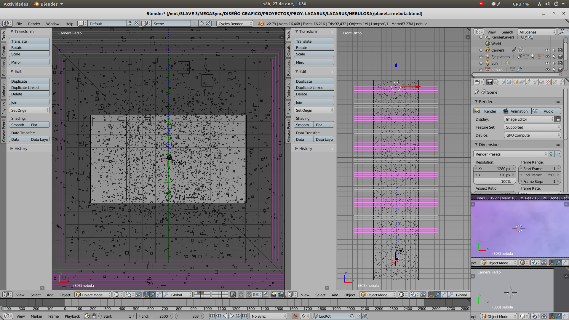Click record auto-keyframe button in timeline
The width and height of the screenshot is (569, 320).
click(295, 316)
